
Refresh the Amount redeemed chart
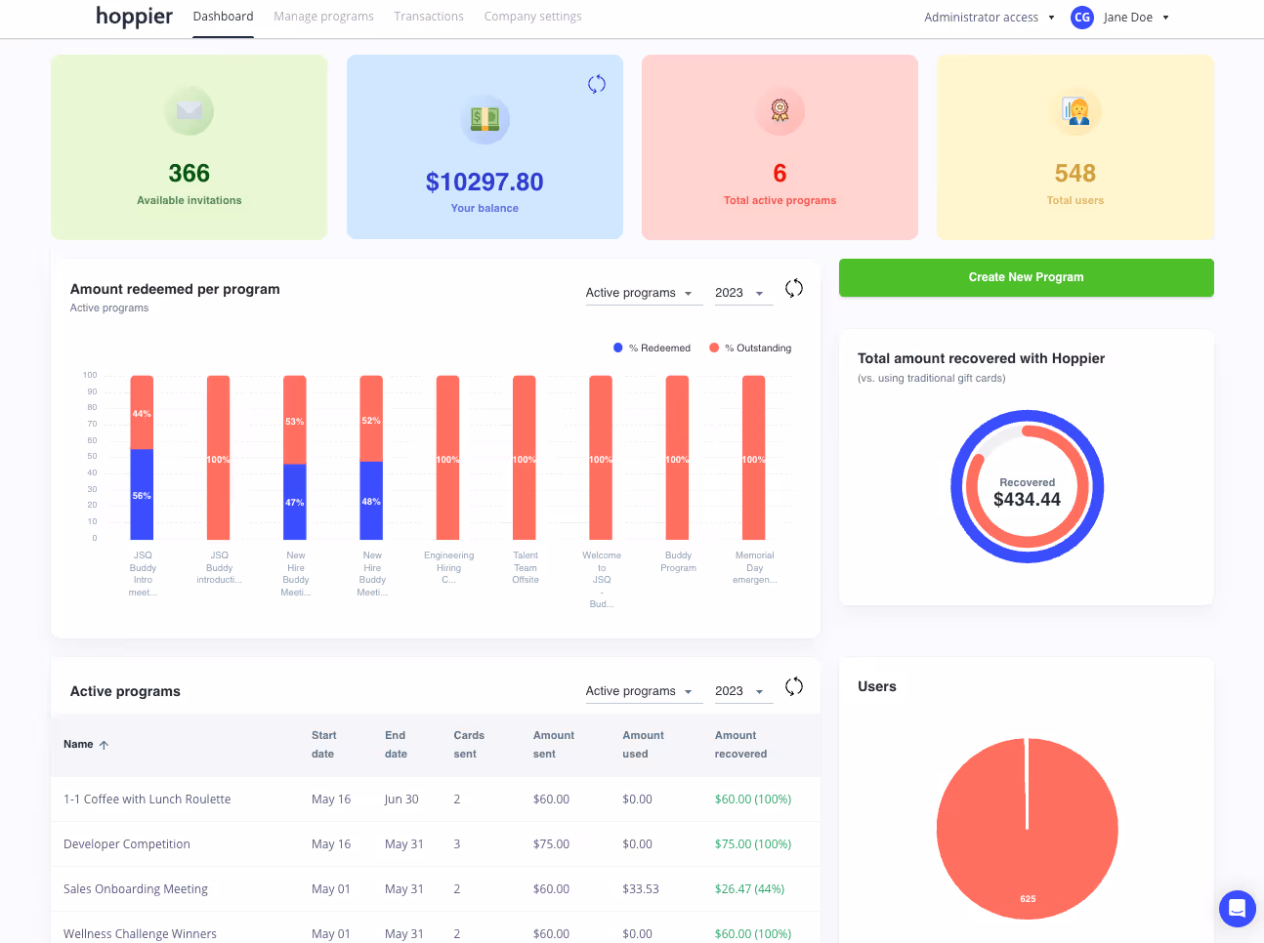(794, 288)
